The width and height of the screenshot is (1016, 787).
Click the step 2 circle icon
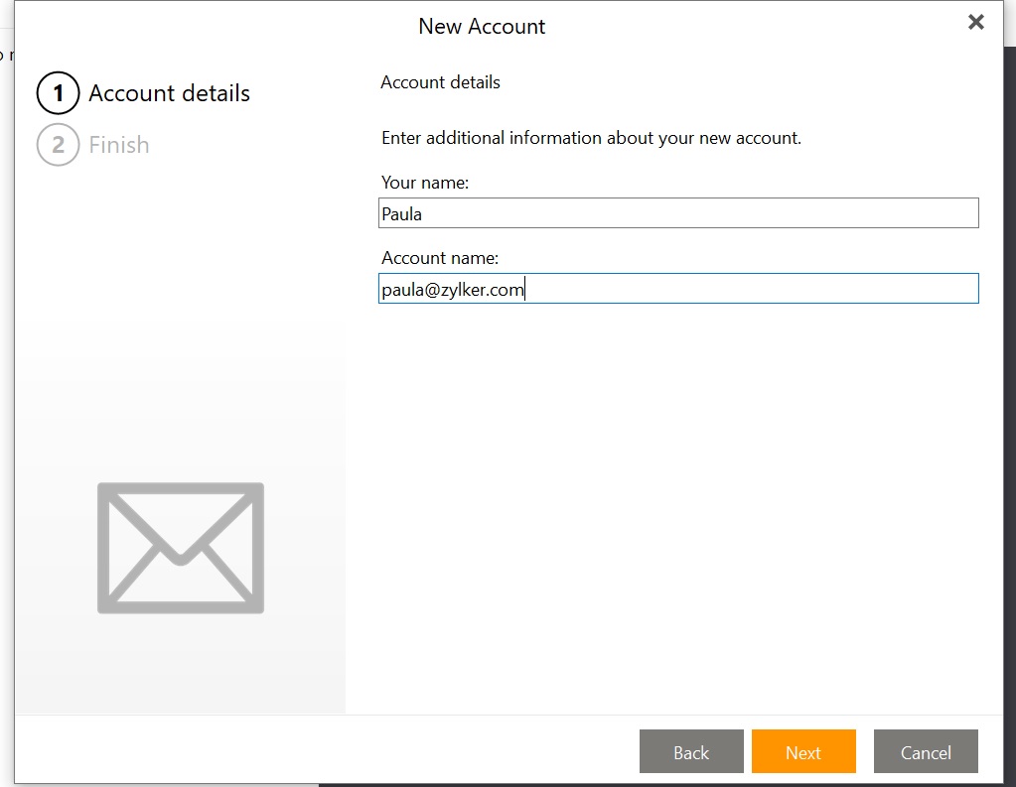point(58,145)
